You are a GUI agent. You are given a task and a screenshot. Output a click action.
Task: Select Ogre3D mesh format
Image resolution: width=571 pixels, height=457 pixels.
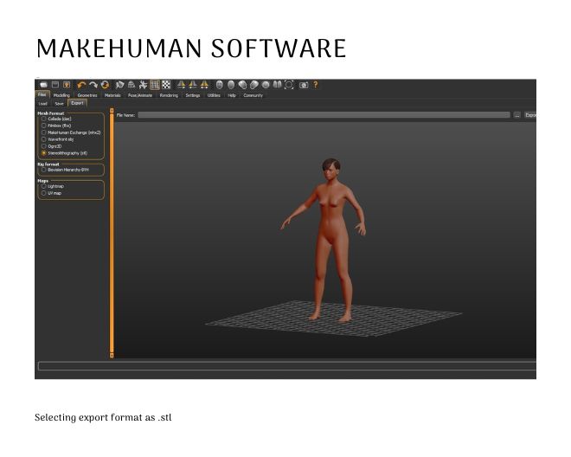click(x=51, y=146)
